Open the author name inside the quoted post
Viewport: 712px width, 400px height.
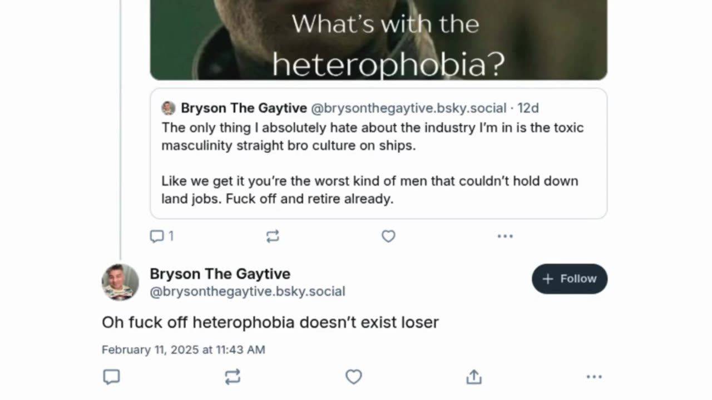tap(244, 108)
